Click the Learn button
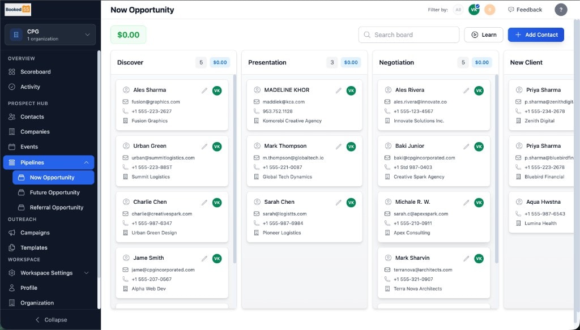The height and width of the screenshot is (330, 580). pos(484,35)
